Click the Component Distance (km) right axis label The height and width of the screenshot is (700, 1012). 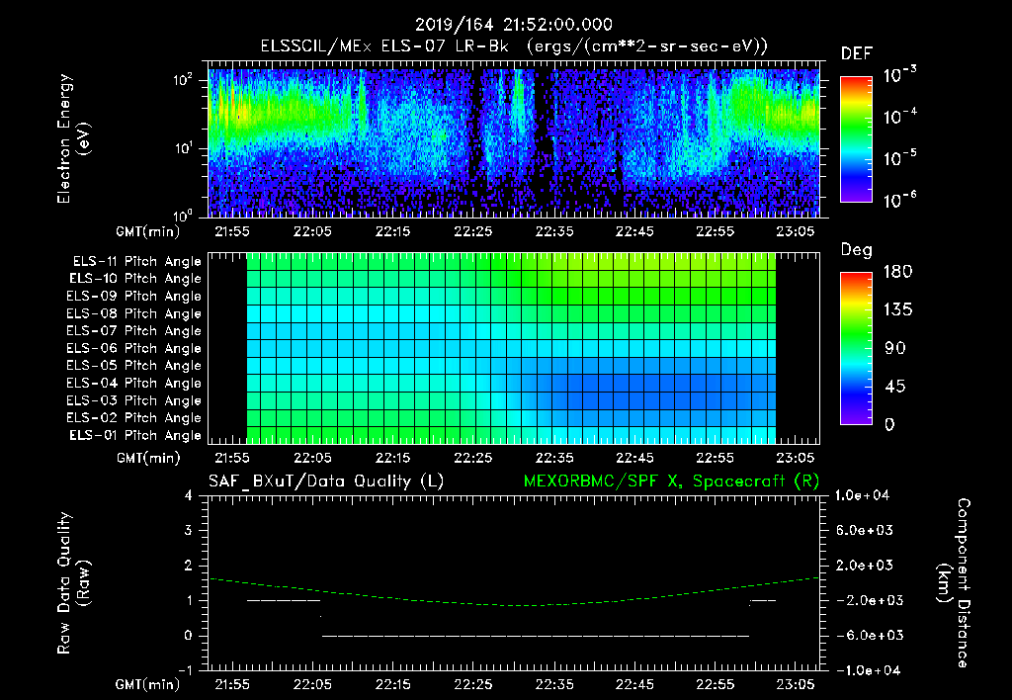(954, 583)
